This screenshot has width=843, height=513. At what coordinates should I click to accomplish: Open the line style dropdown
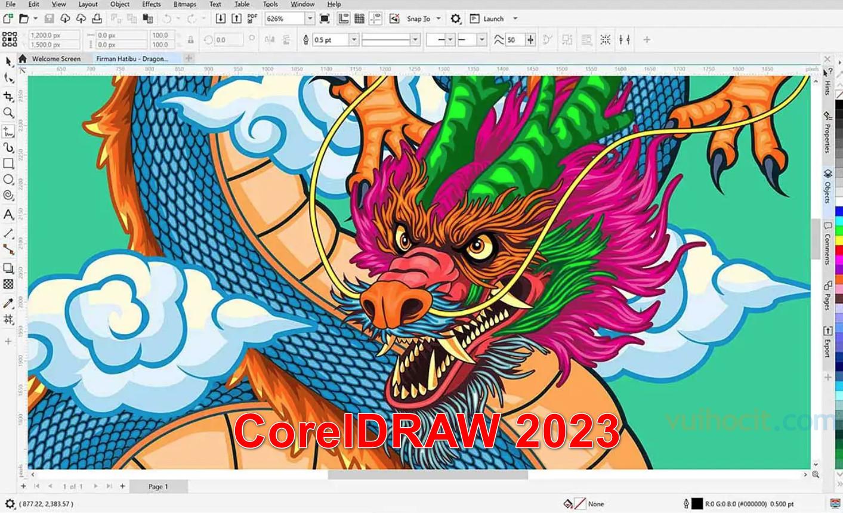[415, 40]
